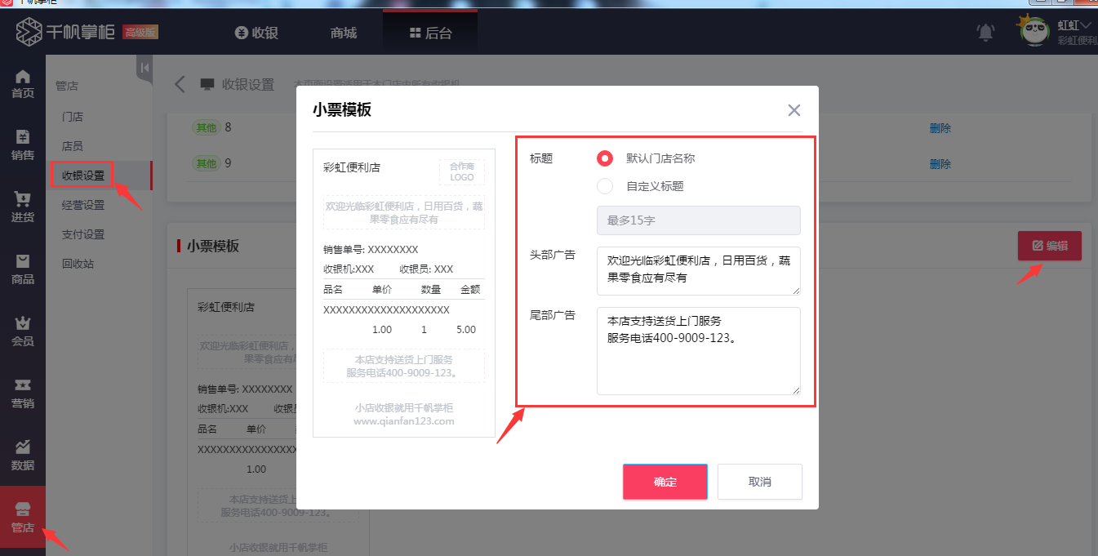
Task: Open the 商城 menu item
Action: pos(342,31)
